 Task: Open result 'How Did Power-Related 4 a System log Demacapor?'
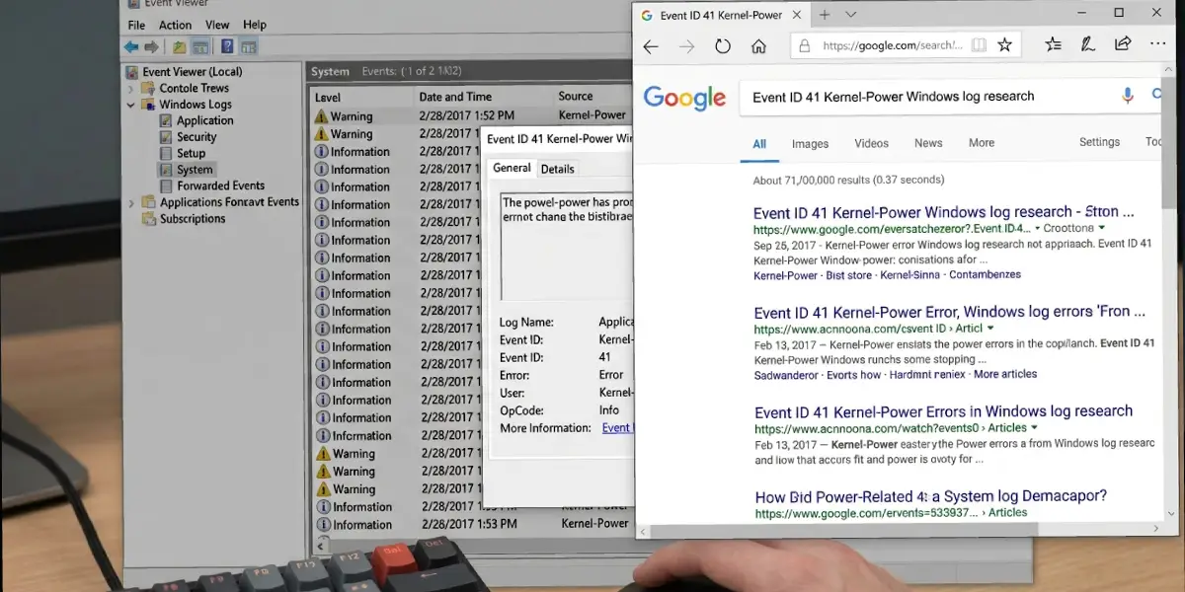click(x=931, y=496)
